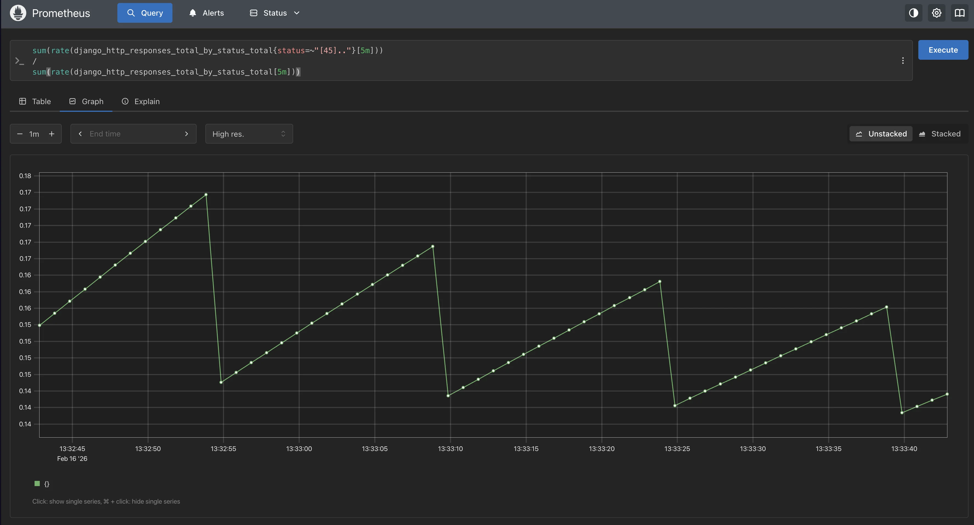Open the Alerts page
Viewport: 974px width, 525px height.
tap(206, 13)
